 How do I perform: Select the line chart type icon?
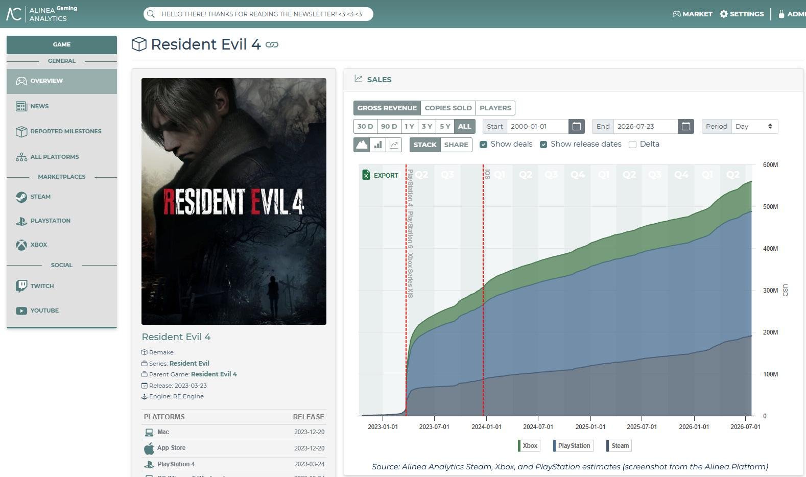click(x=394, y=145)
